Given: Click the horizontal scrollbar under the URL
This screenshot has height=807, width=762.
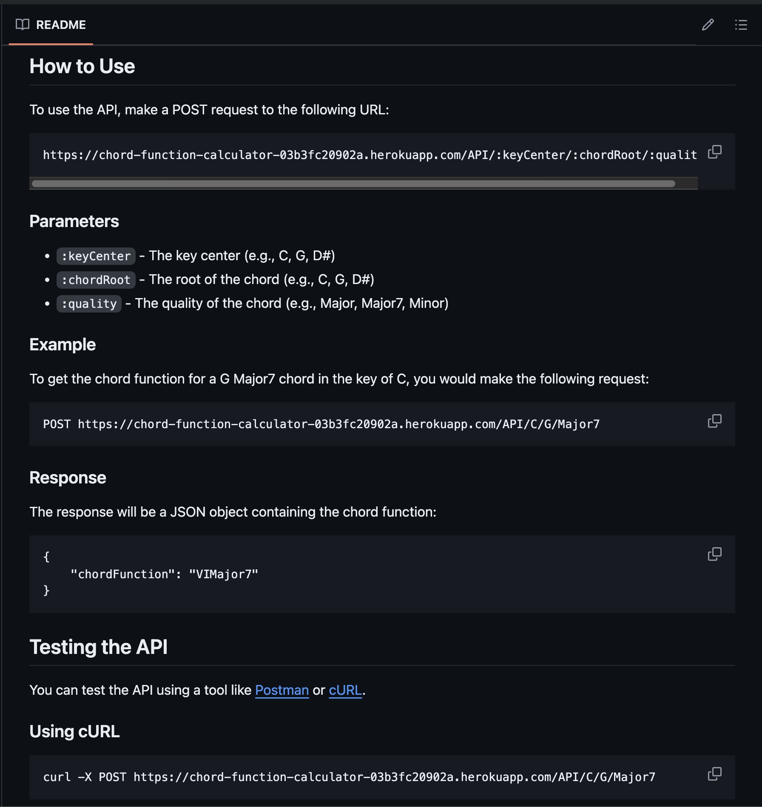Looking at the screenshot, I should tap(353, 184).
